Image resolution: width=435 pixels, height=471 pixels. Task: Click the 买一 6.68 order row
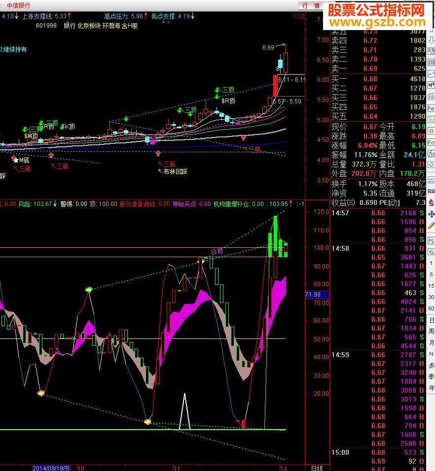378,79
